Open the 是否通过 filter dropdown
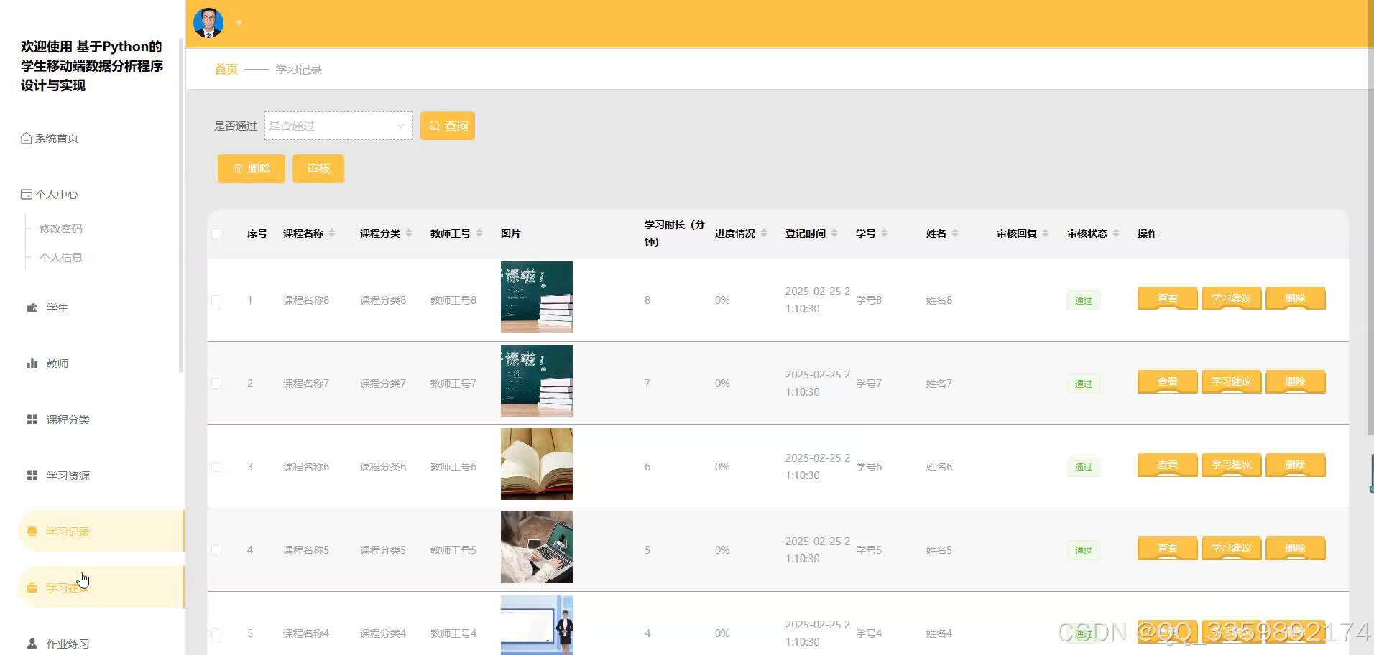 click(x=338, y=125)
